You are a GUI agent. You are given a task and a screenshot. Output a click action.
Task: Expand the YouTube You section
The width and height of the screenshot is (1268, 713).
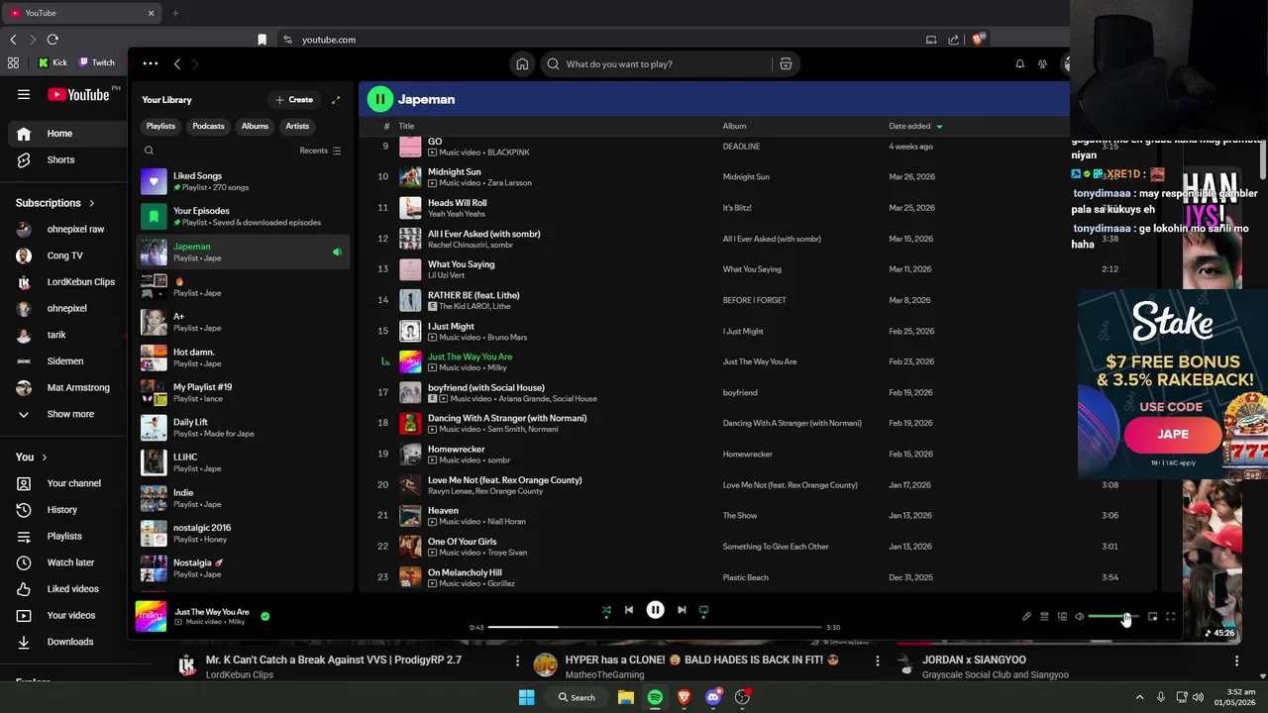[x=32, y=458]
